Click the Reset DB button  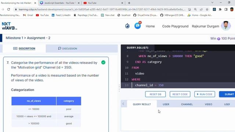click(x=155, y=94)
